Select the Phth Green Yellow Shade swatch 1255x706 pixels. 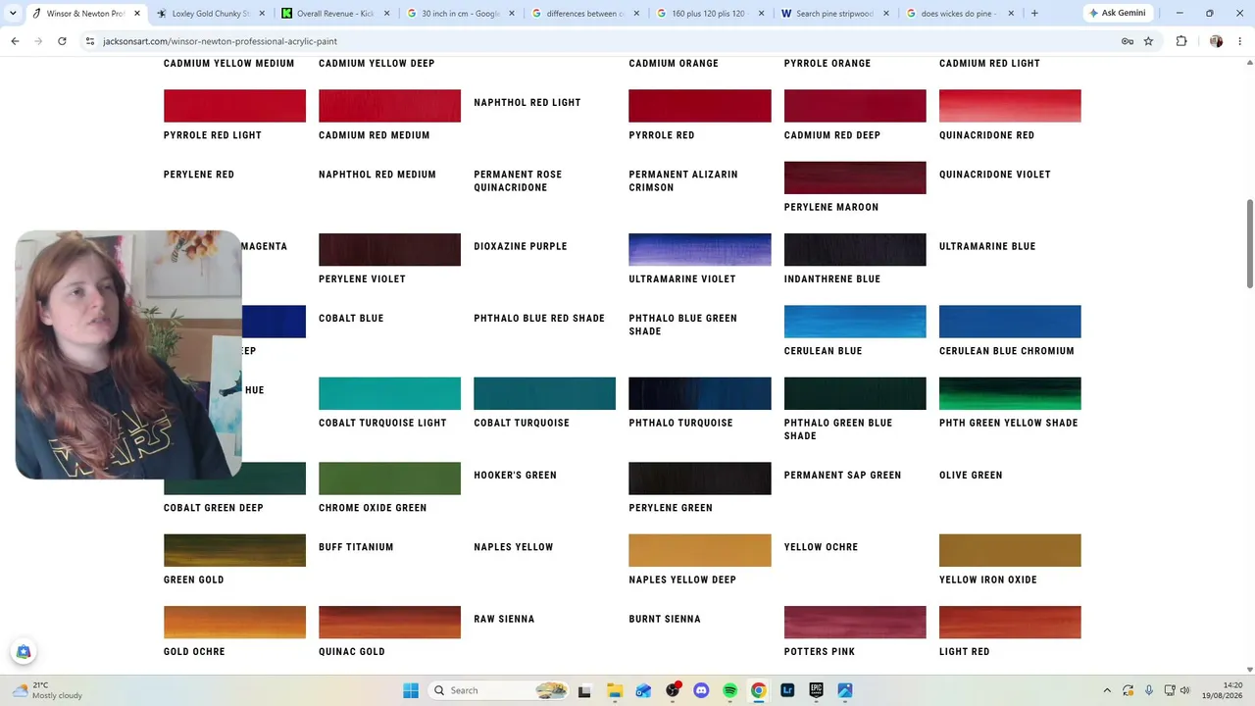coord(1010,393)
